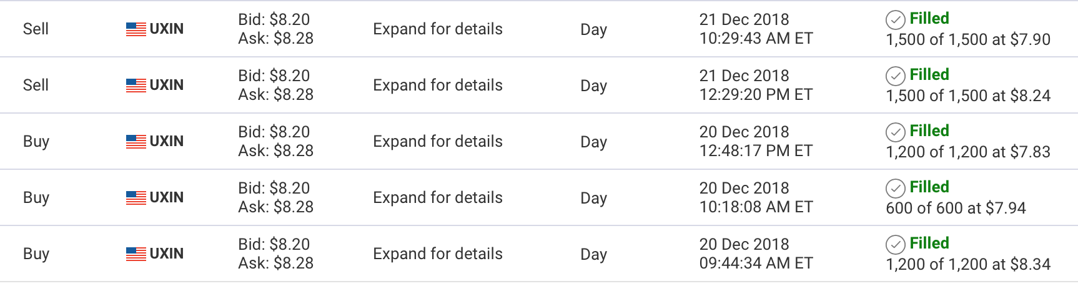Open the UXIN symbol in the 600-share buy row

166,198
